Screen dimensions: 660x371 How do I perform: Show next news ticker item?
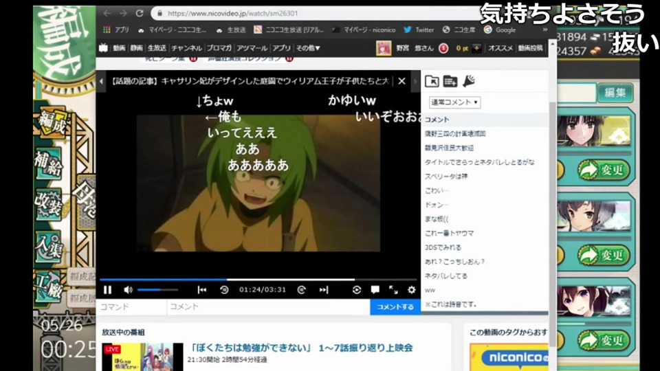click(x=415, y=81)
